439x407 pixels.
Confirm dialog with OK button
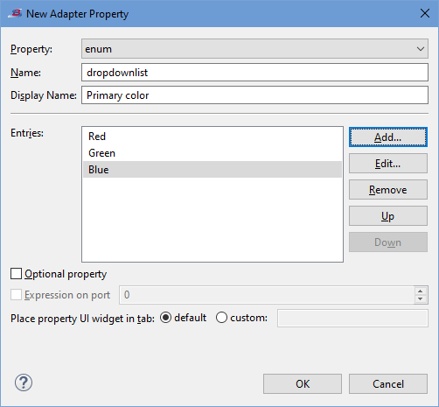point(303,384)
